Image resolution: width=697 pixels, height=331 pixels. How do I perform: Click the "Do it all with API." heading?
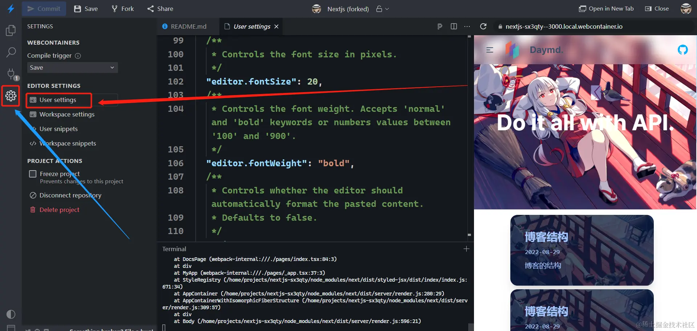coord(585,123)
